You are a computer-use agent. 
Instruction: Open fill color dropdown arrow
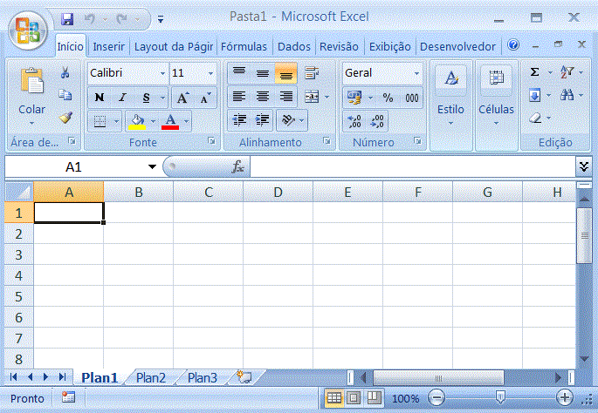154,121
